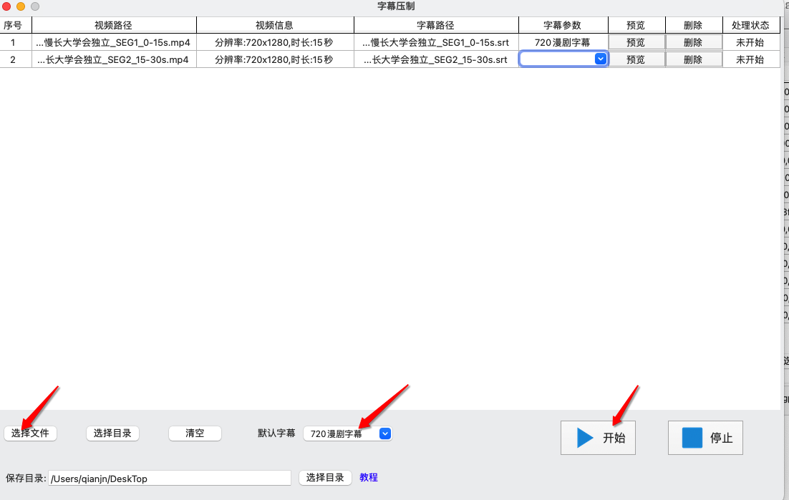
Task: Open the 默认字幕 dropdown
Action: 348,433
